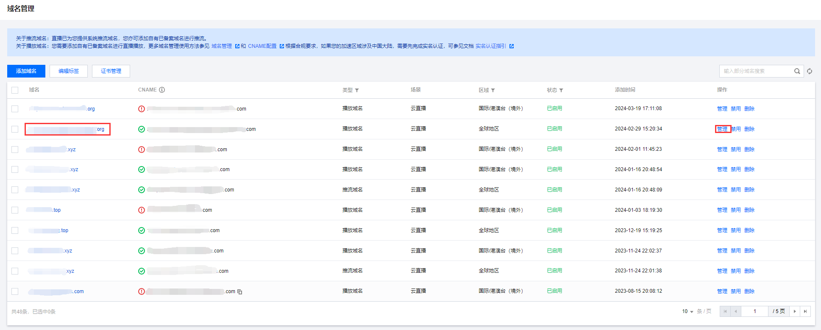Check the row added 2023-08-15 20:08:12
This screenshot has height=330, width=821.
pos(15,291)
